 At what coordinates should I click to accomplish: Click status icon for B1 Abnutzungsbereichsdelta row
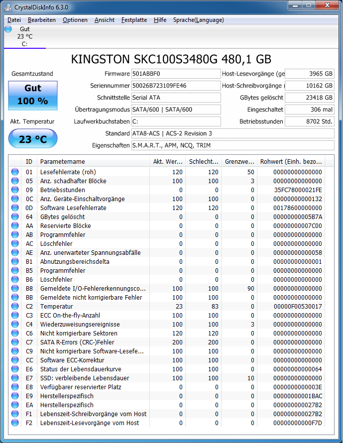coord(15,261)
